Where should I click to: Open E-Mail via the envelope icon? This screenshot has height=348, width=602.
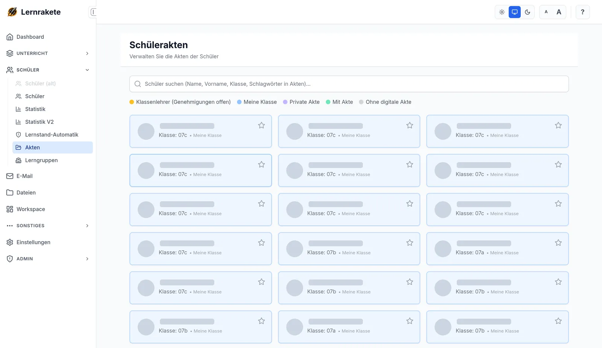(x=10, y=176)
